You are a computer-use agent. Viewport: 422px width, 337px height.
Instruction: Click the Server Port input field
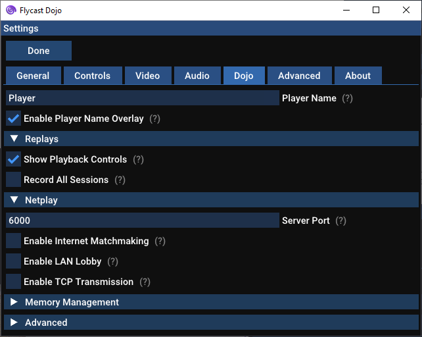click(x=143, y=220)
